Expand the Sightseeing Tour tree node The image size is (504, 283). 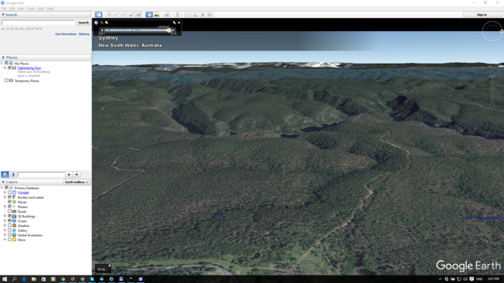pos(5,68)
